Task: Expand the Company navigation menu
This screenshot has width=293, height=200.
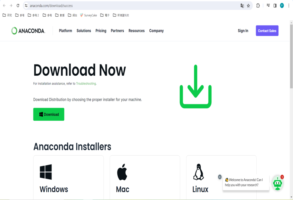Action: (156, 31)
